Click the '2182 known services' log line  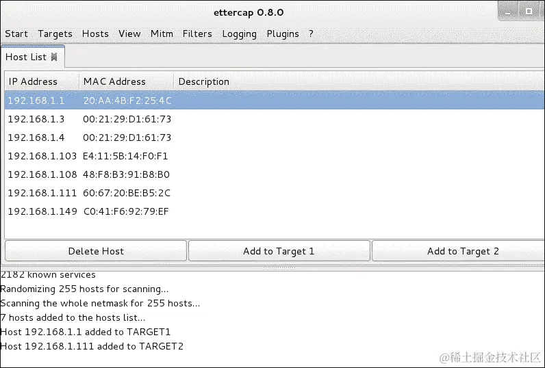(48, 274)
